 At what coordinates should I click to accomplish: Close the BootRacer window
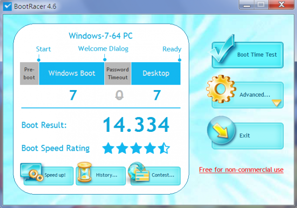tap(282, 5)
